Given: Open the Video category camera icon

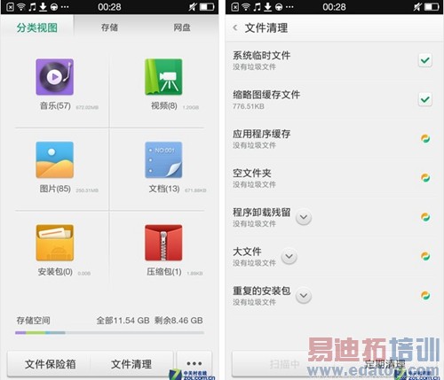Looking at the screenshot, I should (x=163, y=77).
